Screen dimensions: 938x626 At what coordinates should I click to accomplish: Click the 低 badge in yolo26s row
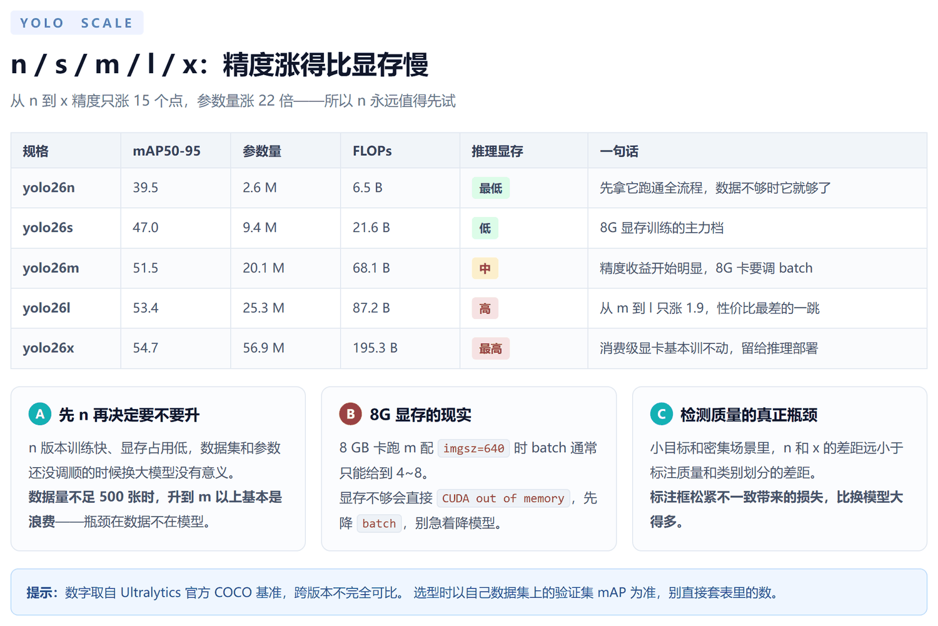tap(485, 228)
